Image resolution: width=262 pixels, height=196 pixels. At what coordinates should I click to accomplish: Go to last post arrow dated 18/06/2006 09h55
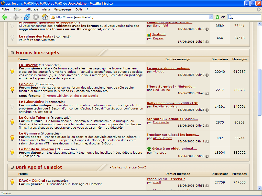click(207, 156)
